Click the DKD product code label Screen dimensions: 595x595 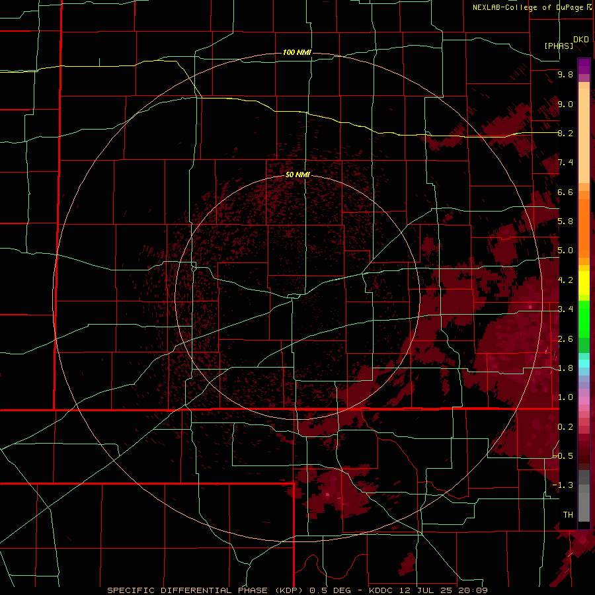(581, 40)
